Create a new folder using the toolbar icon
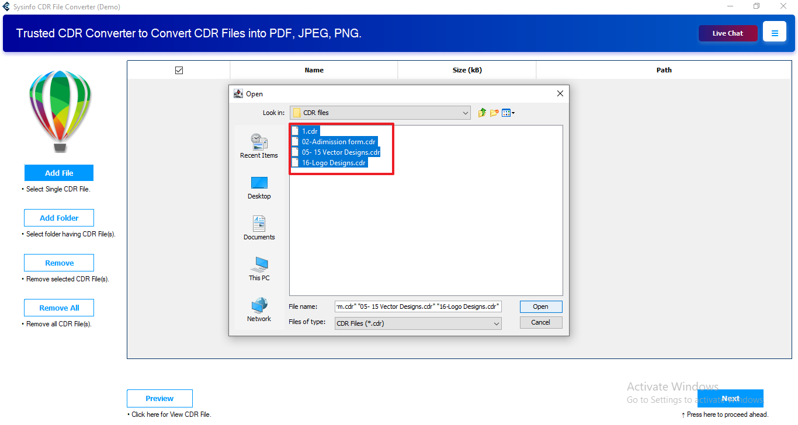 pyautogui.click(x=494, y=113)
